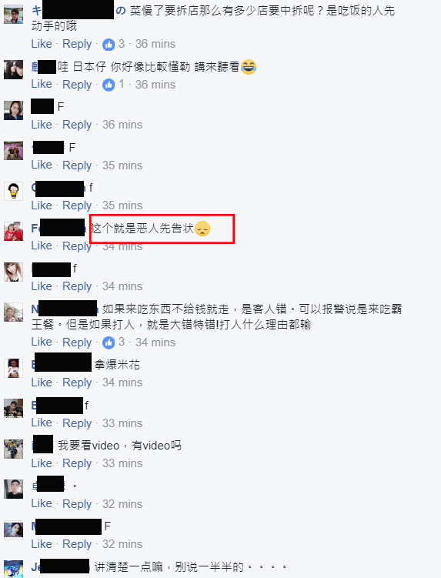Like the 拿爆米花 comment

click(42, 383)
